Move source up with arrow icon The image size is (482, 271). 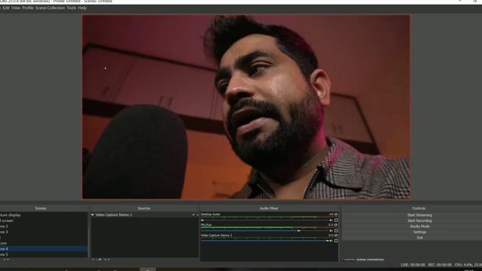(105, 260)
